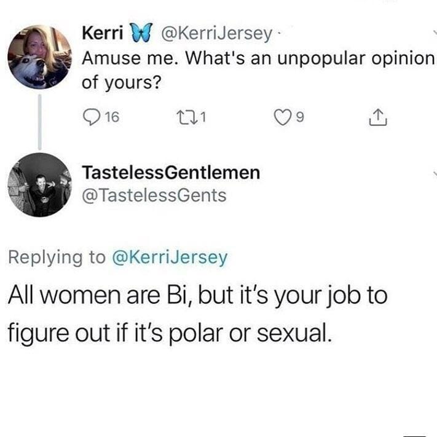This screenshot has height=437, width=437.
Task: Click the Kerri display name
Action: pos(101,34)
